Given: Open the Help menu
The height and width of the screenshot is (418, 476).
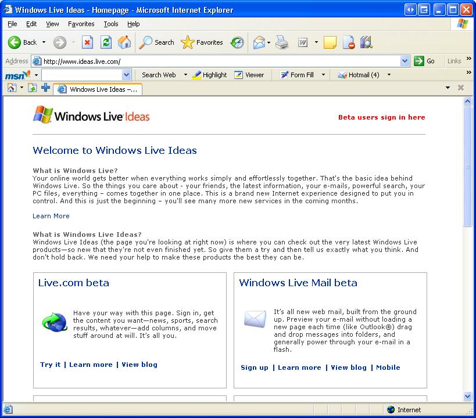Looking at the screenshot, I should (x=133, y=24).
